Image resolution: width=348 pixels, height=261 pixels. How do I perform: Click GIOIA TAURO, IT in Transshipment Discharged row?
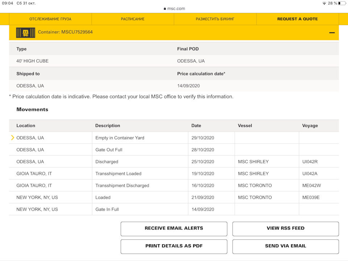34,186
